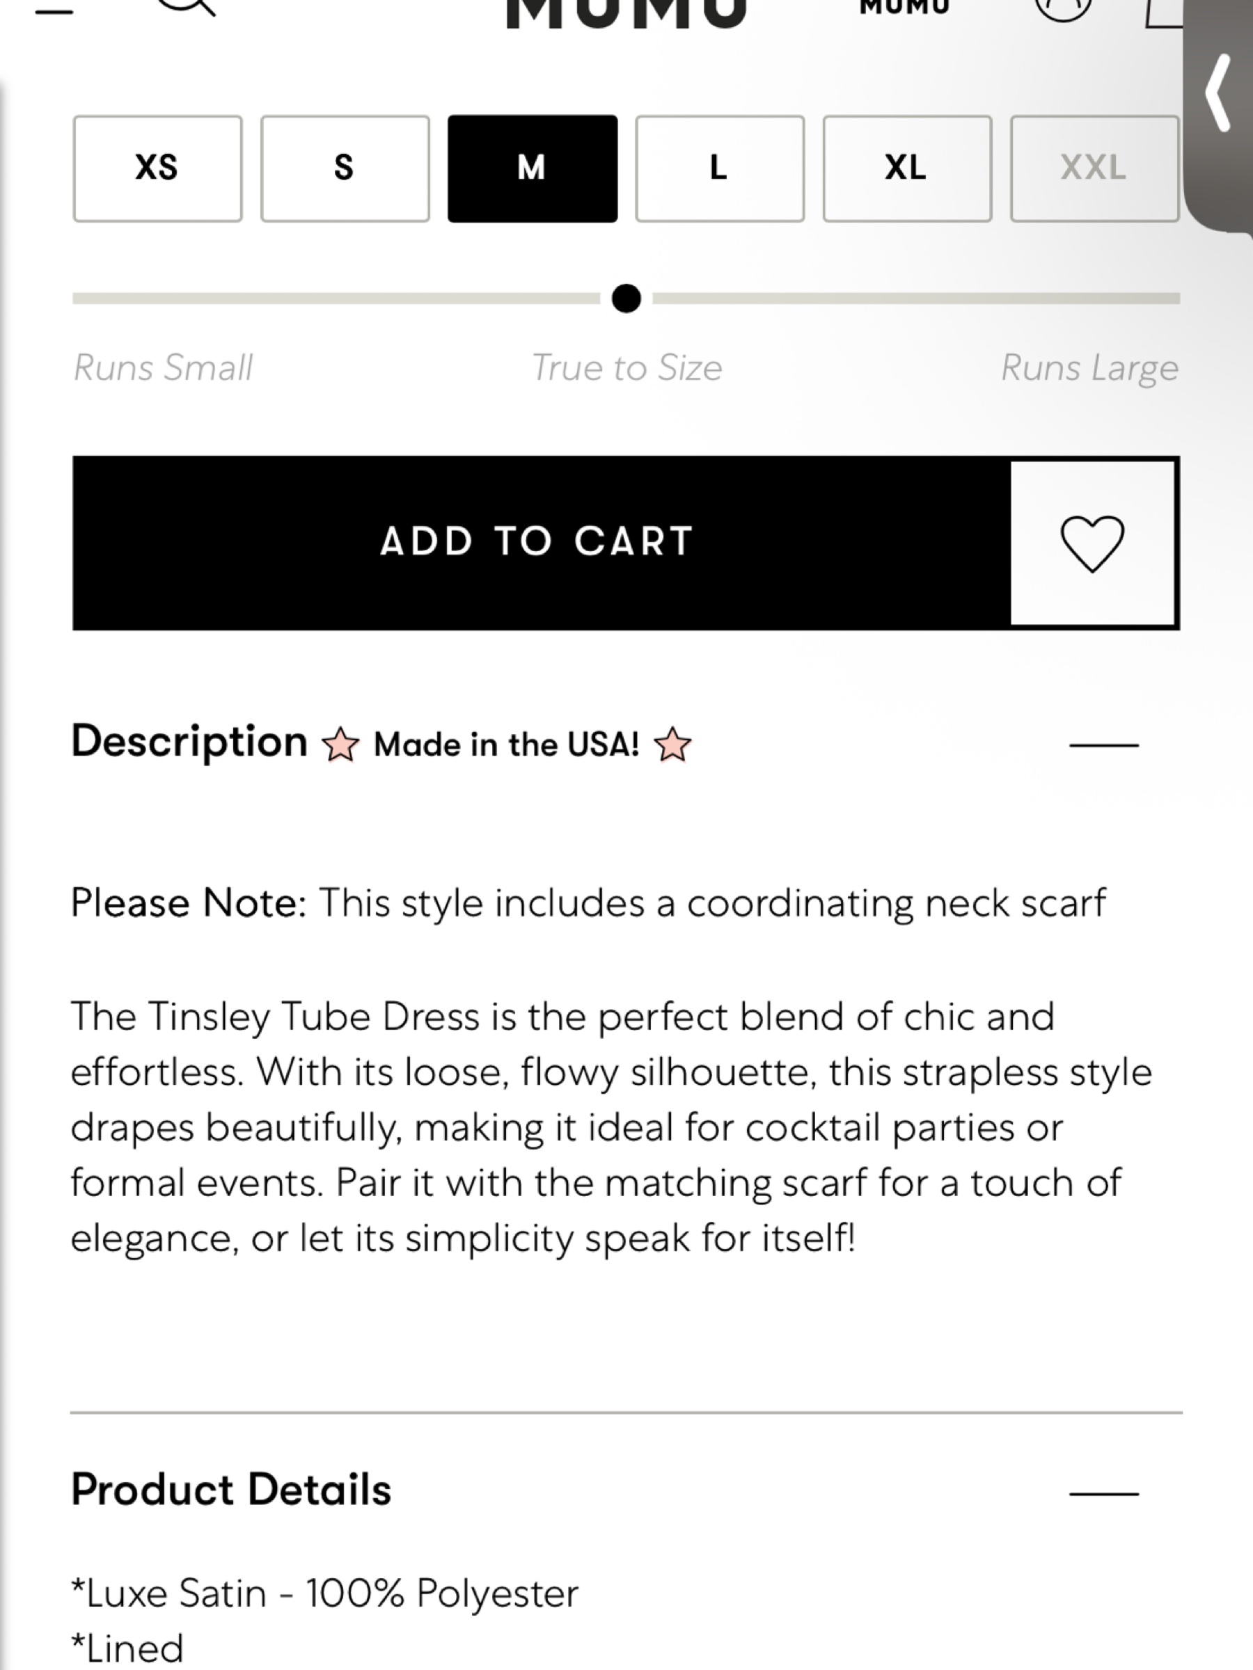1253x1670 pixels.
Task: Open the account profile icon
Action: [1063, 8]
